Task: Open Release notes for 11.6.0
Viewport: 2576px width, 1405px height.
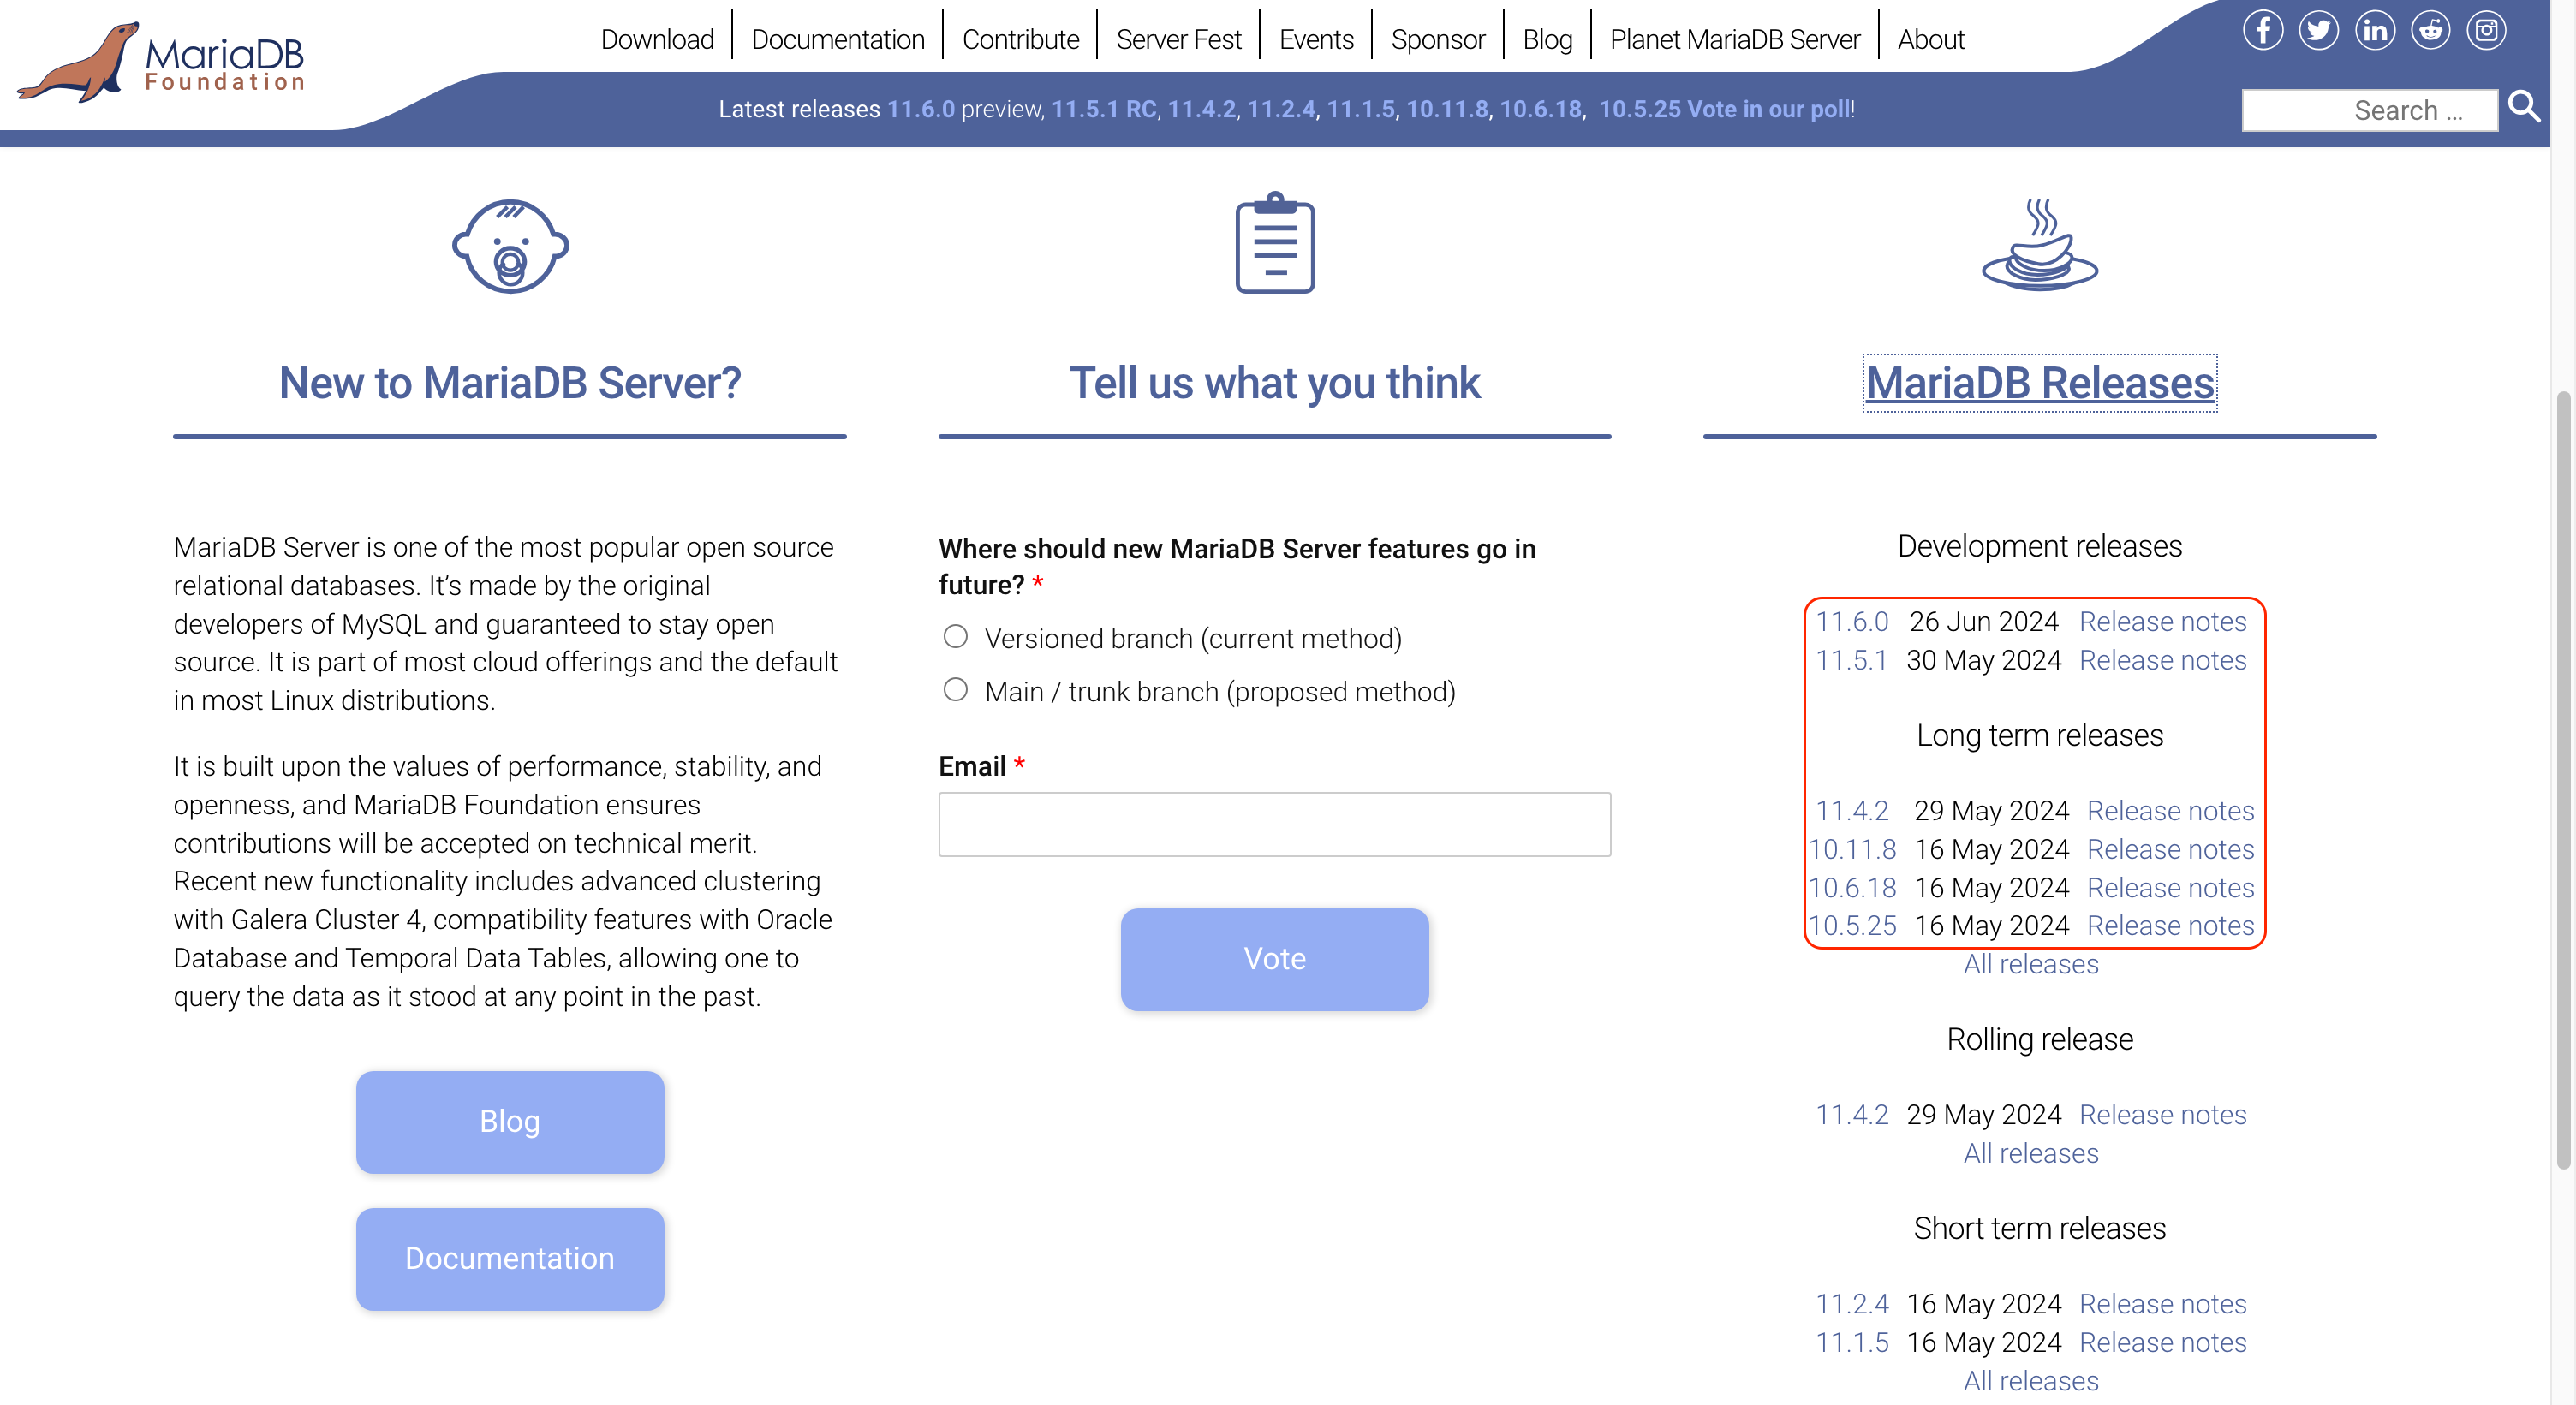Action: (x=2162, y=621)
